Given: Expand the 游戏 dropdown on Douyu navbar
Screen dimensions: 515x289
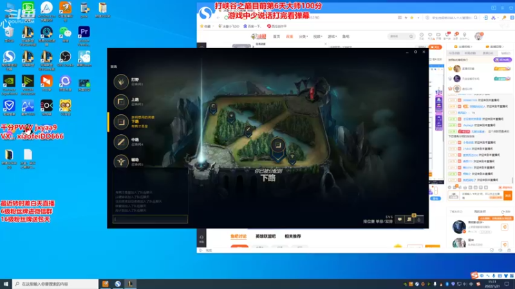Looking at the screenshot, I should point(332,37).
